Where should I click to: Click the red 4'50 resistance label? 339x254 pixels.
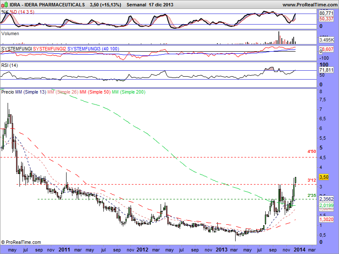312,152
